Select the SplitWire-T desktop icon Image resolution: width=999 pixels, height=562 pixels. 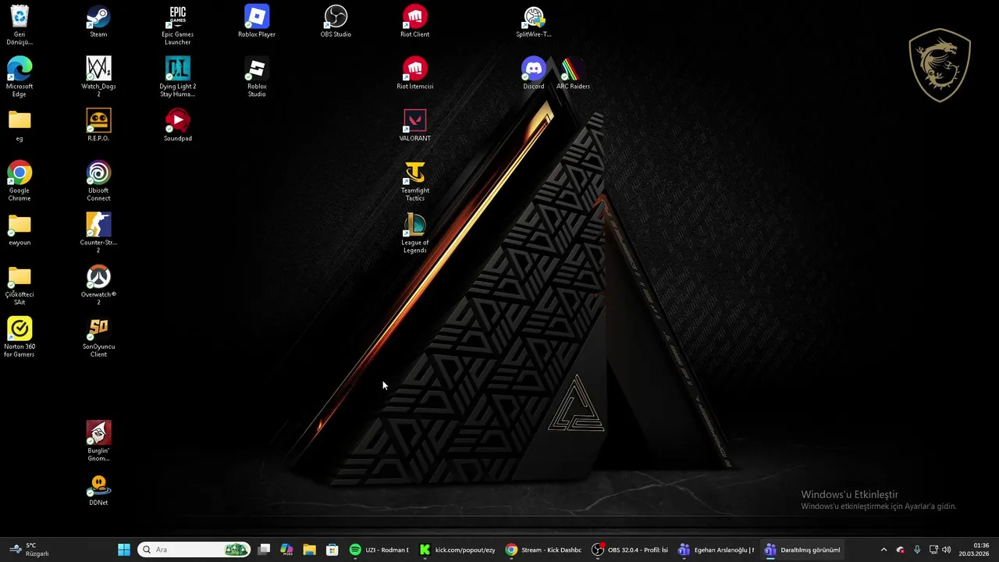pyautogui.click(x=534, y=21)
